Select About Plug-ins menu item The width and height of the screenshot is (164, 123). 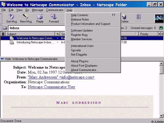pos(93,61)
